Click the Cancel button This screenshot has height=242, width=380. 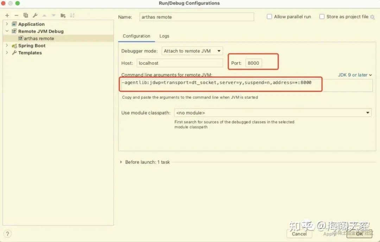click(299, 234)
